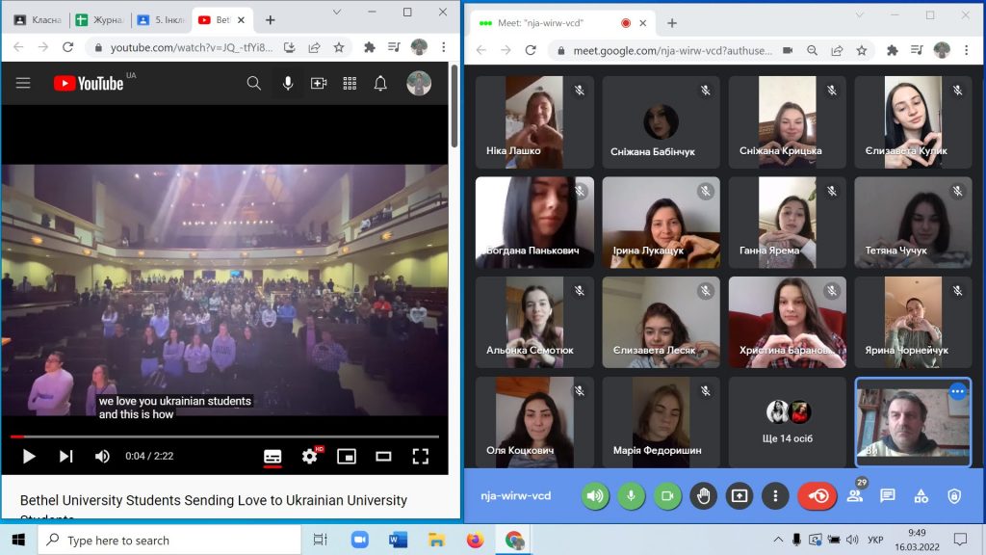Screen dimensions: 986x555
Task: Open Meet more options three-dot menu
Action: coord(775,496)
